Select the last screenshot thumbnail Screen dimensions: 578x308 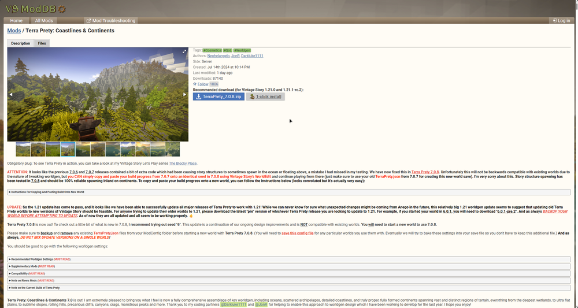pos(172,149)
